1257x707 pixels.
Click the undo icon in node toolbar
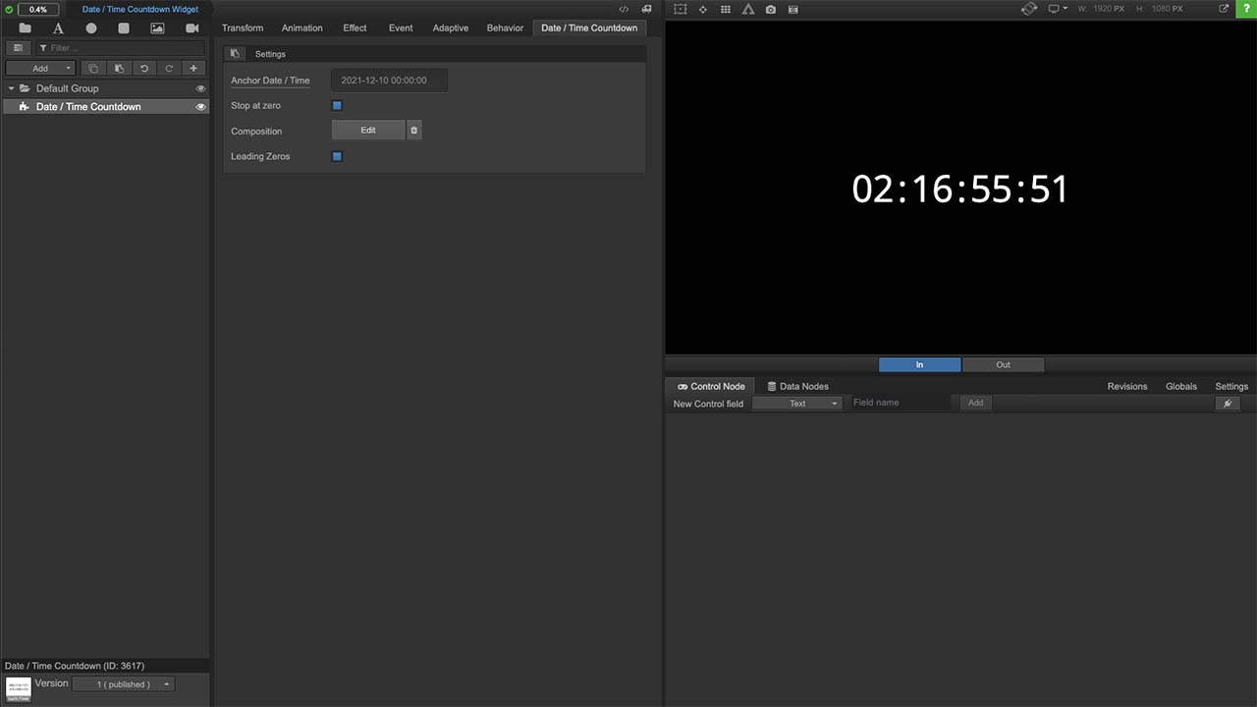144,69
